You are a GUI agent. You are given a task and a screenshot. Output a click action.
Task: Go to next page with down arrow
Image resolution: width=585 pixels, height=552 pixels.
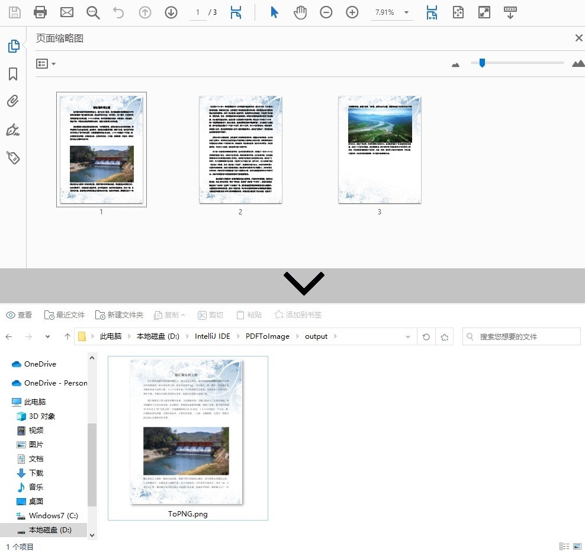[171, 12]
